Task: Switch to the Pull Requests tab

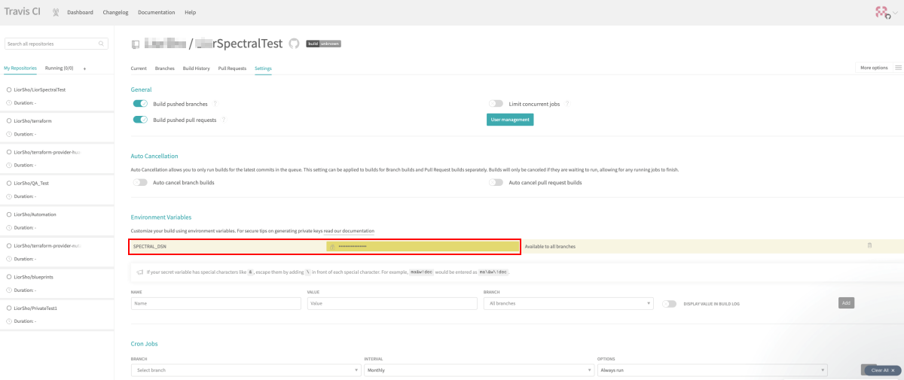Action: (232, 68)
